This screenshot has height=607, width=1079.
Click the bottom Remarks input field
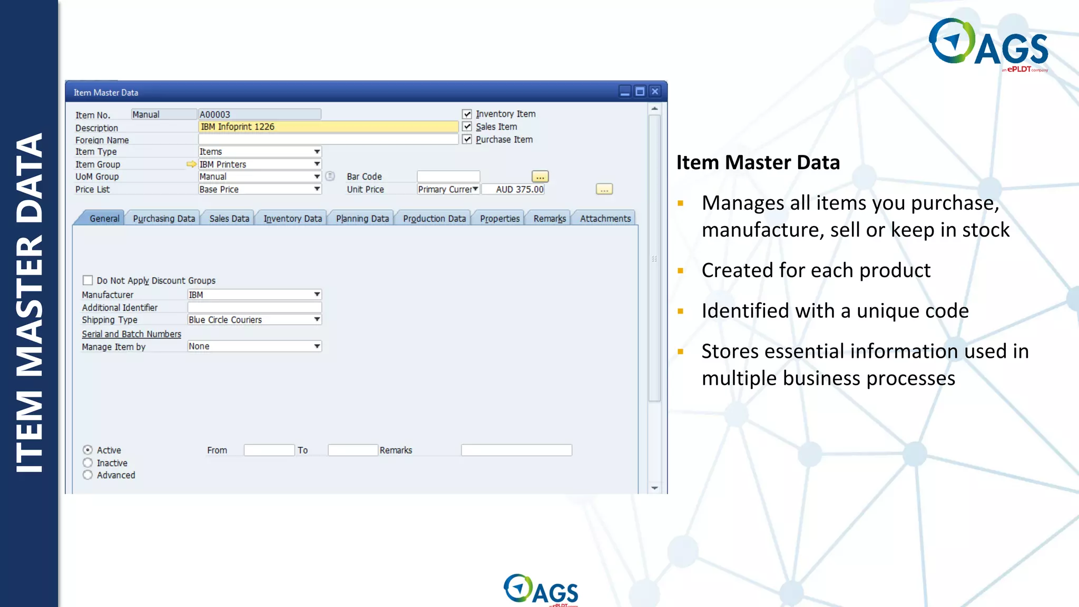click(516, 450)
